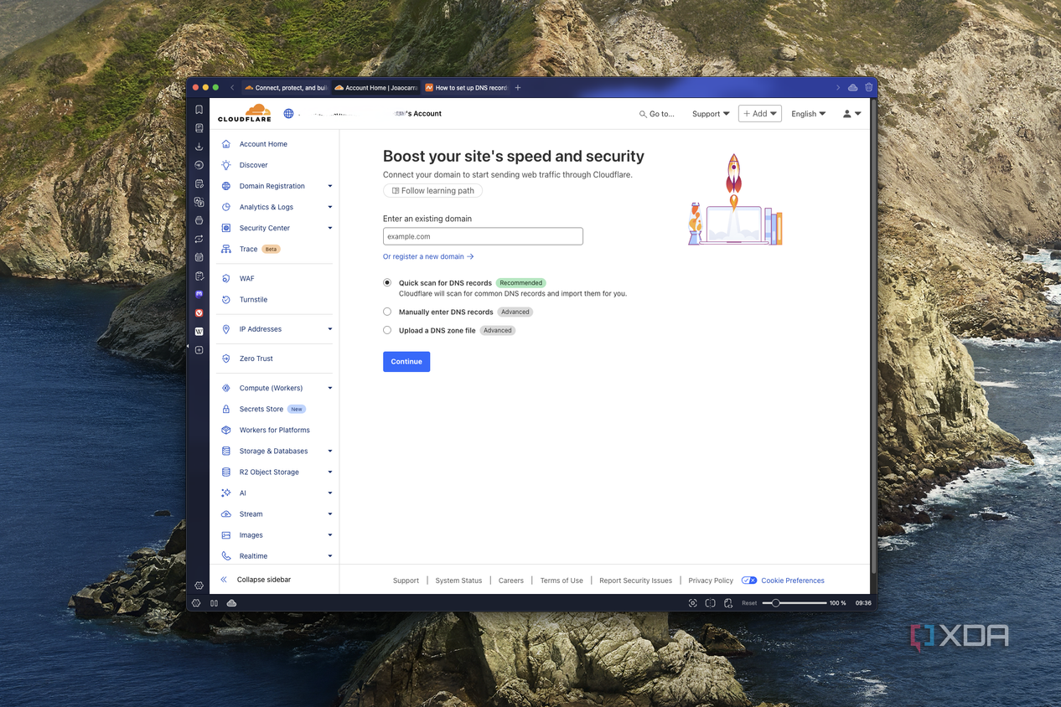Open the Wikipedia web panel icon

(199, 331)
